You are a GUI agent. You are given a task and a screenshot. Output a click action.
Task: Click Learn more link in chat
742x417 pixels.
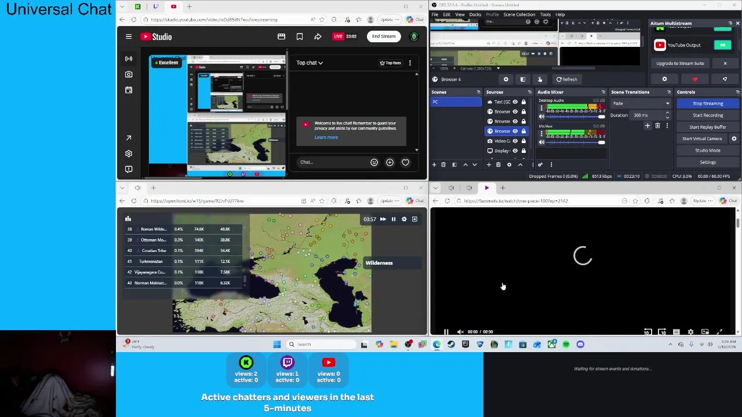pos(326,138)
